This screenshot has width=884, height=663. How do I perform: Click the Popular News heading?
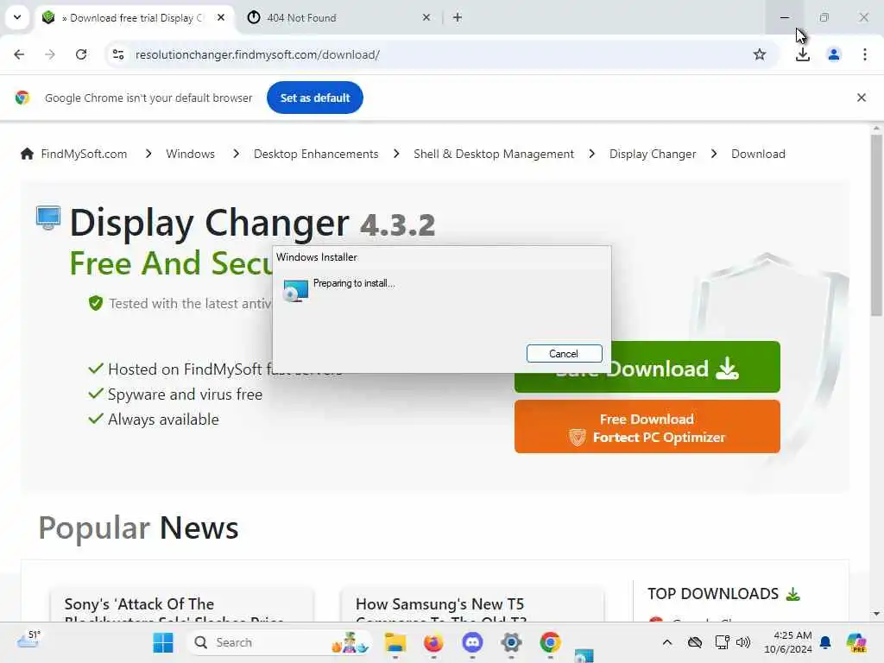pos(138,528)
